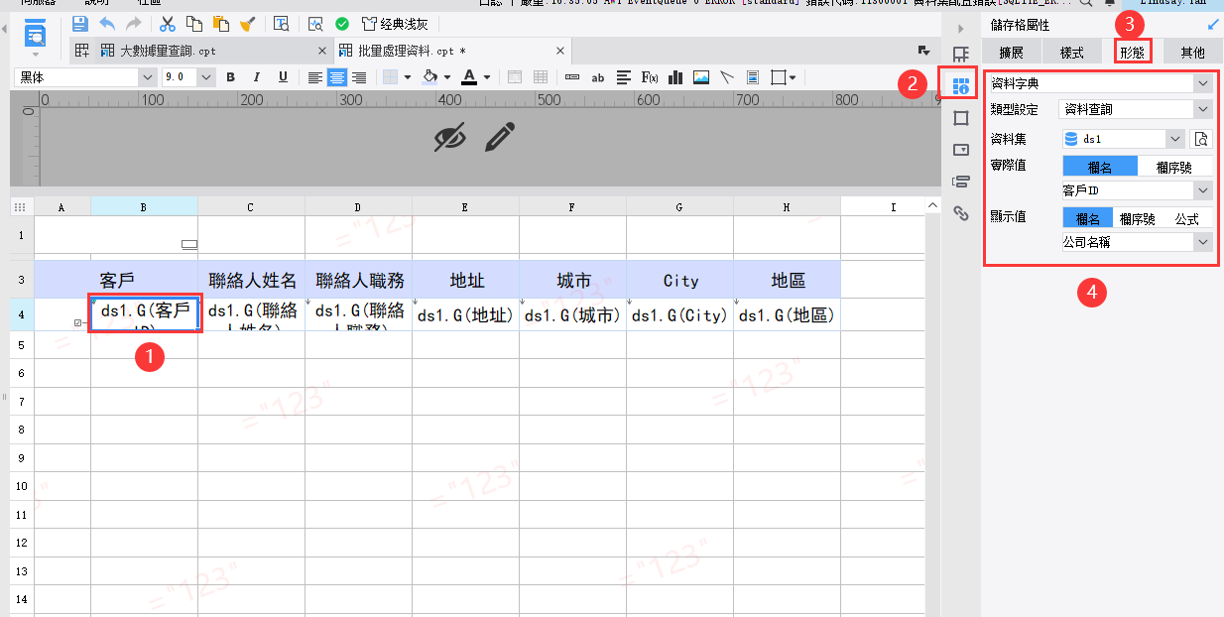This screenshot has height=617, width=1224.
Task: Click the Save disk icon
Action: 80,23
